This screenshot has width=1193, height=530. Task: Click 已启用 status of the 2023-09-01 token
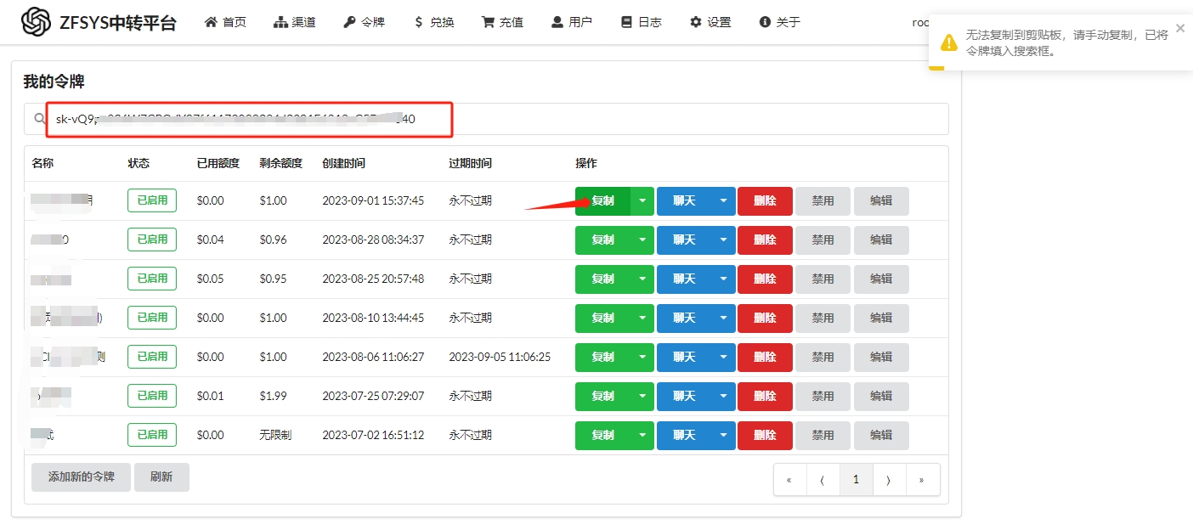point(152,200)
